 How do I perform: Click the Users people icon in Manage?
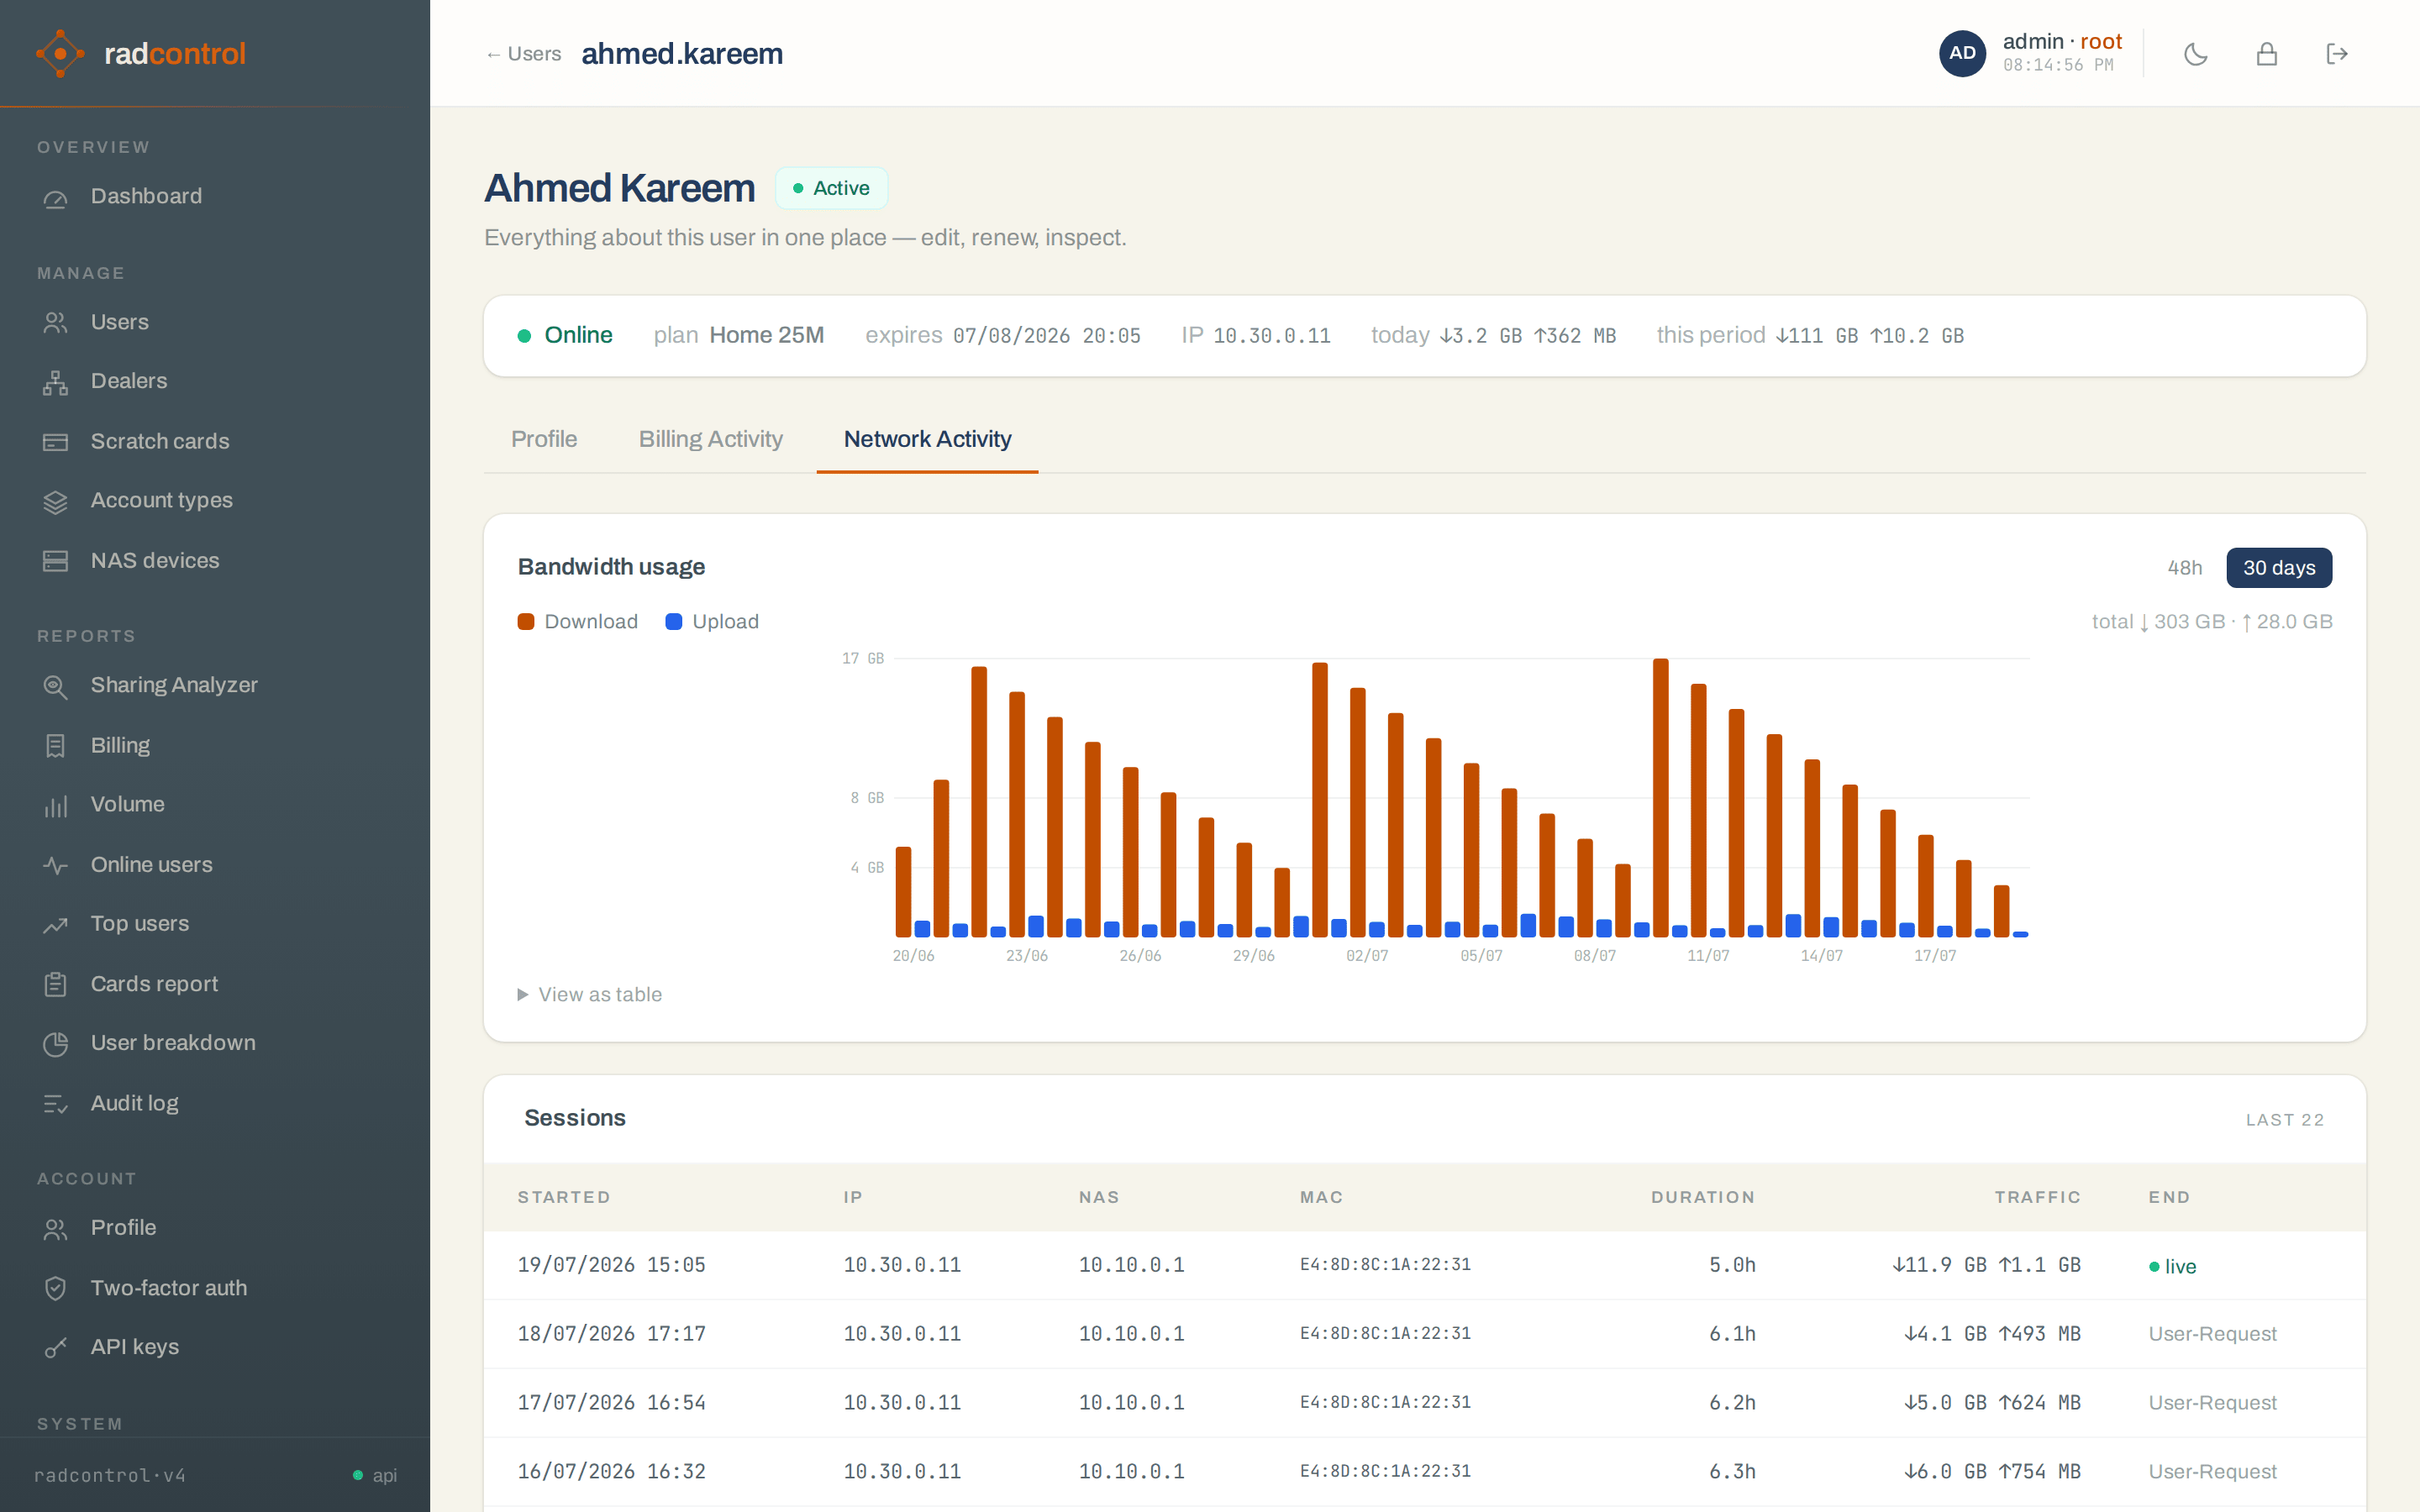[56, 322]
